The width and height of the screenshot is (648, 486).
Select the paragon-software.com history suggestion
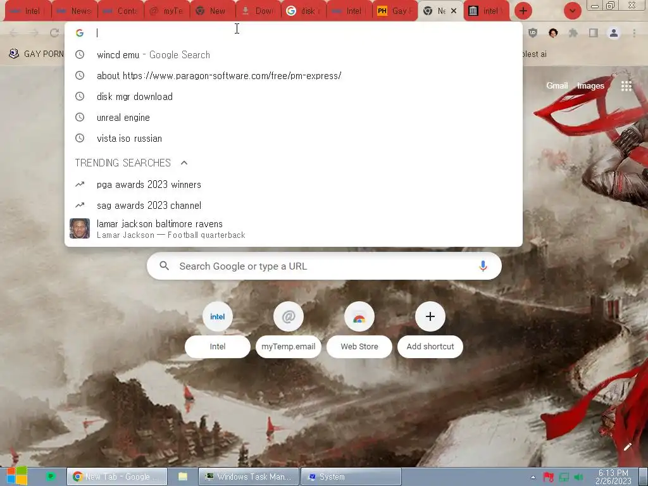(294, 76)
